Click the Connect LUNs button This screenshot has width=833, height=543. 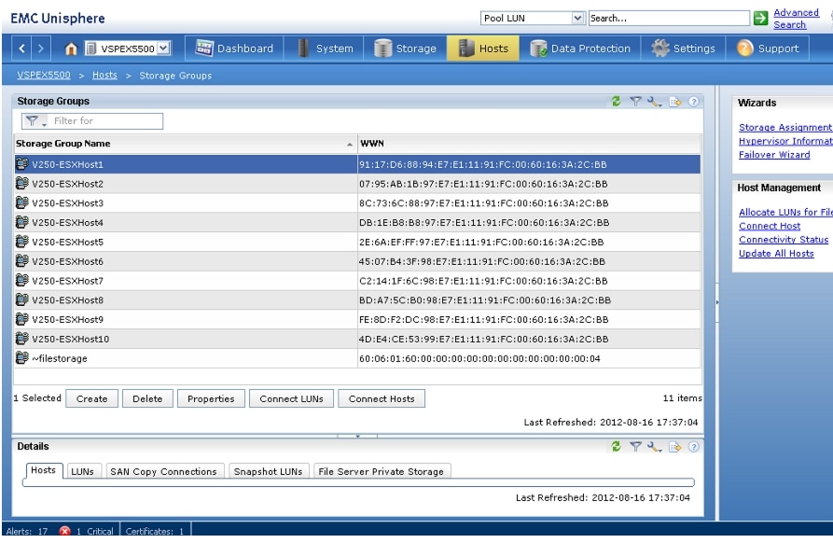click(x=291, y=398)
